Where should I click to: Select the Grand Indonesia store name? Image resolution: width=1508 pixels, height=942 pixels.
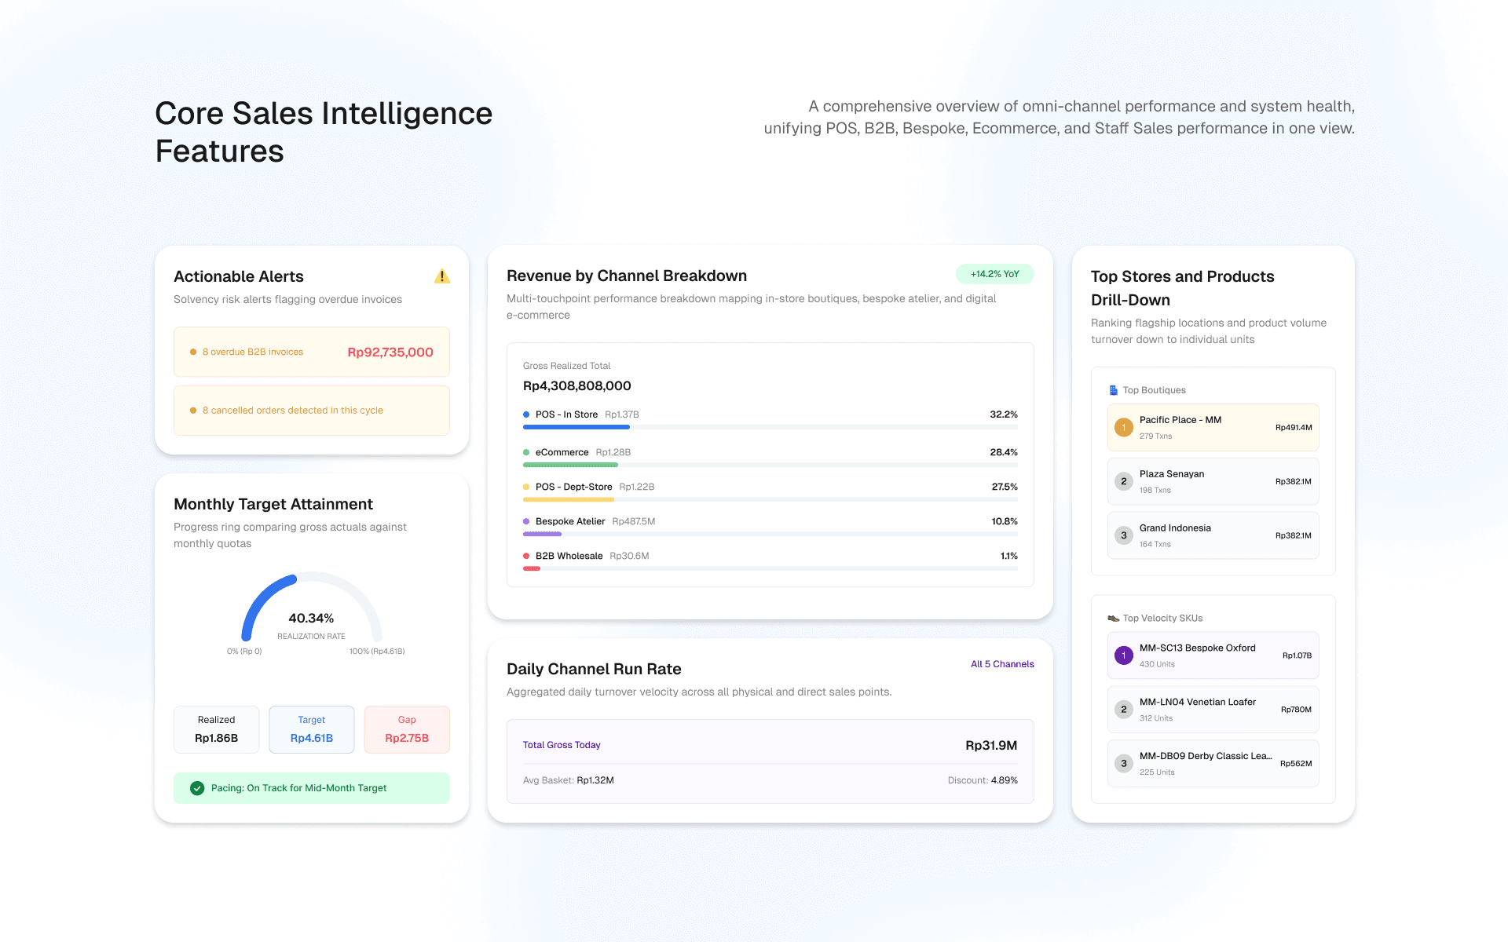pos(1175,528)
